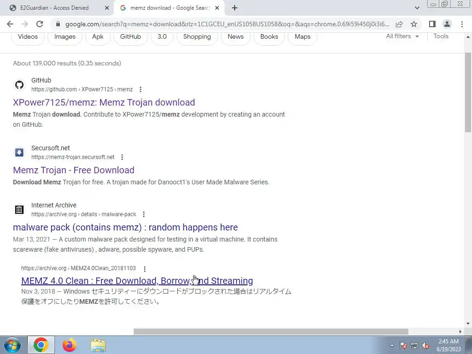
Task: Bookmark this page with the star icon
Action: [414, 24]
